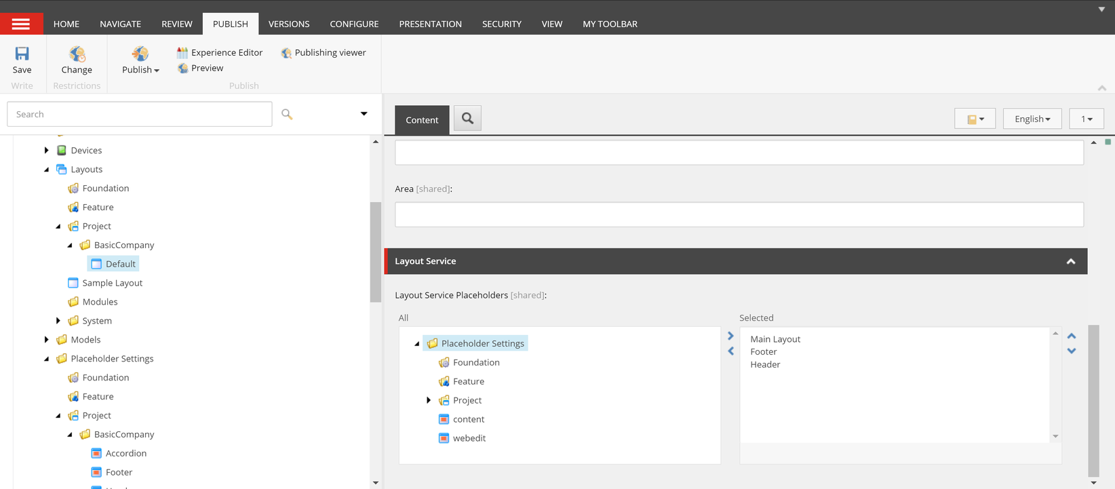Move selected placeholder down
Image resolution: width=1115 pixels, height=489 pixels.
1072,351
